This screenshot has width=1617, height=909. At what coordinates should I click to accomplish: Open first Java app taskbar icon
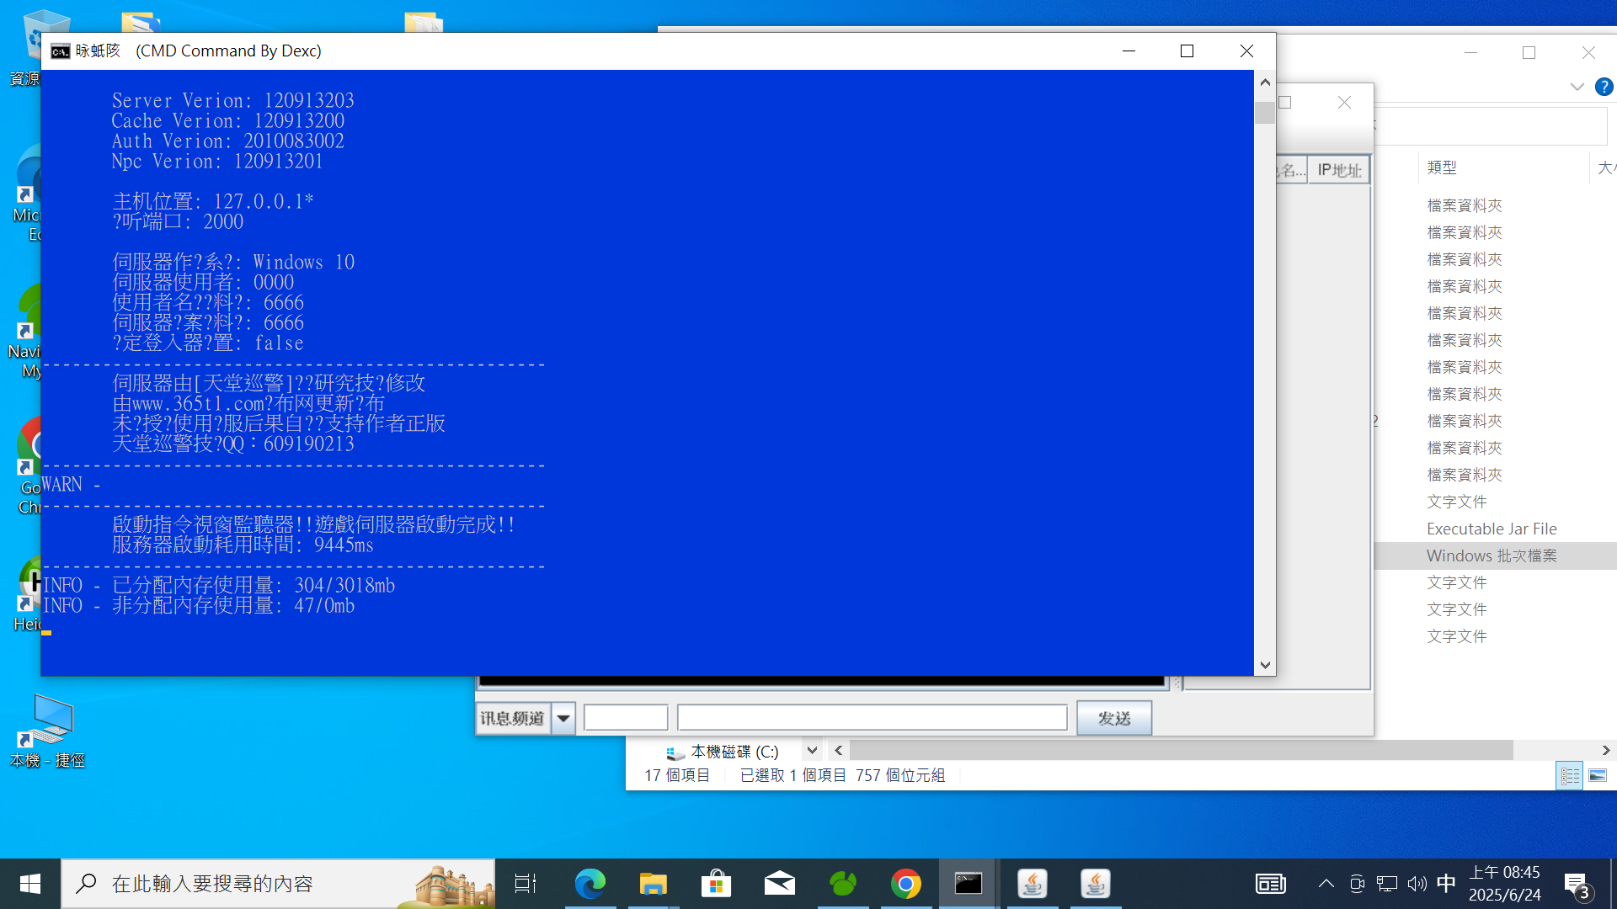(x=1032, y=884)
